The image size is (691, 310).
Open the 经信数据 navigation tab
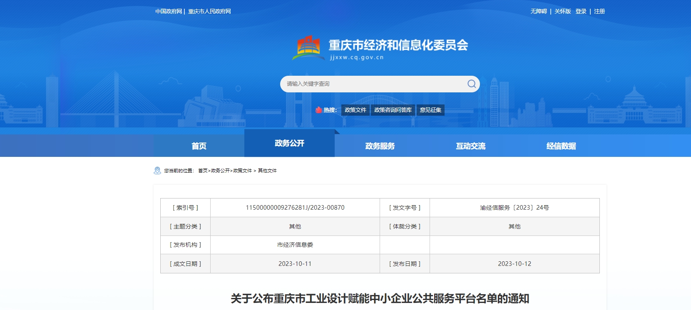[561, 146]
